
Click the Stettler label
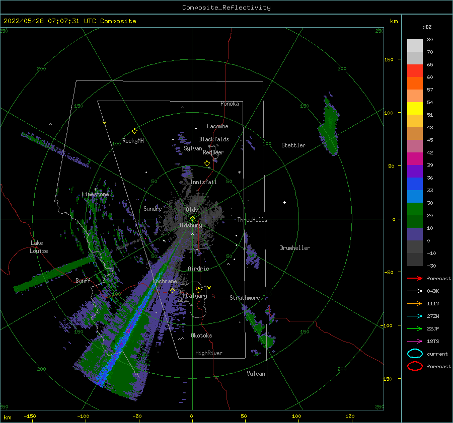coord(293,145)
